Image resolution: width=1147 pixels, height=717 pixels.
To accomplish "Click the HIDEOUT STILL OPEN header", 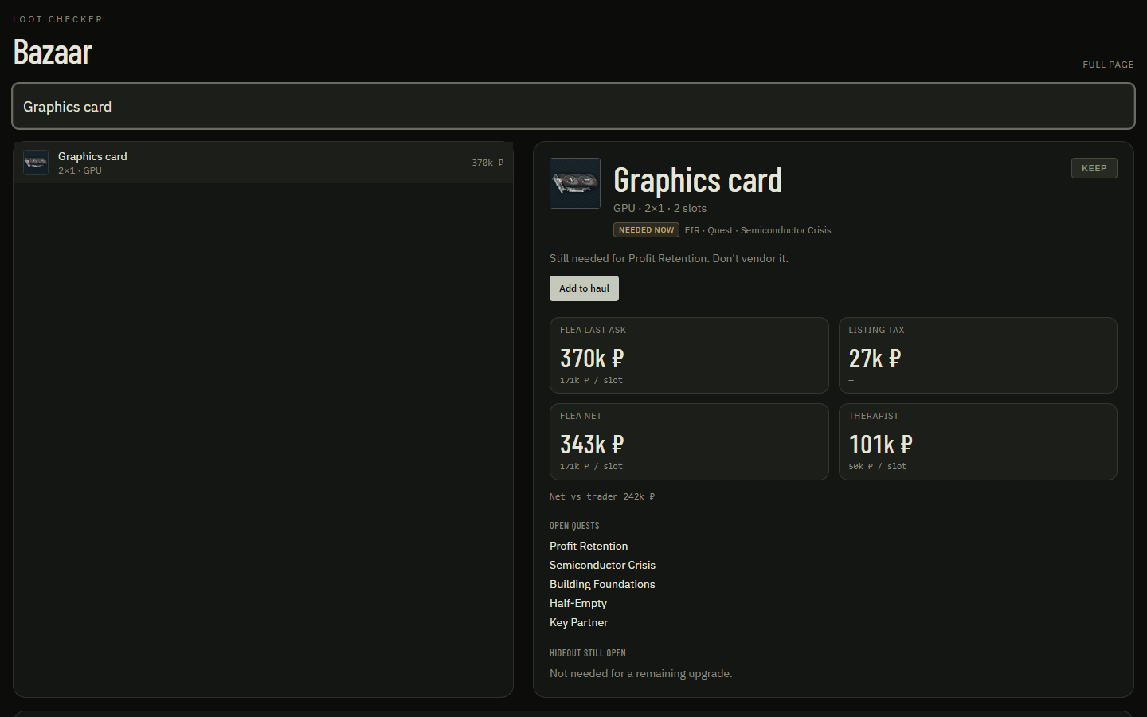I will (588, 653).
